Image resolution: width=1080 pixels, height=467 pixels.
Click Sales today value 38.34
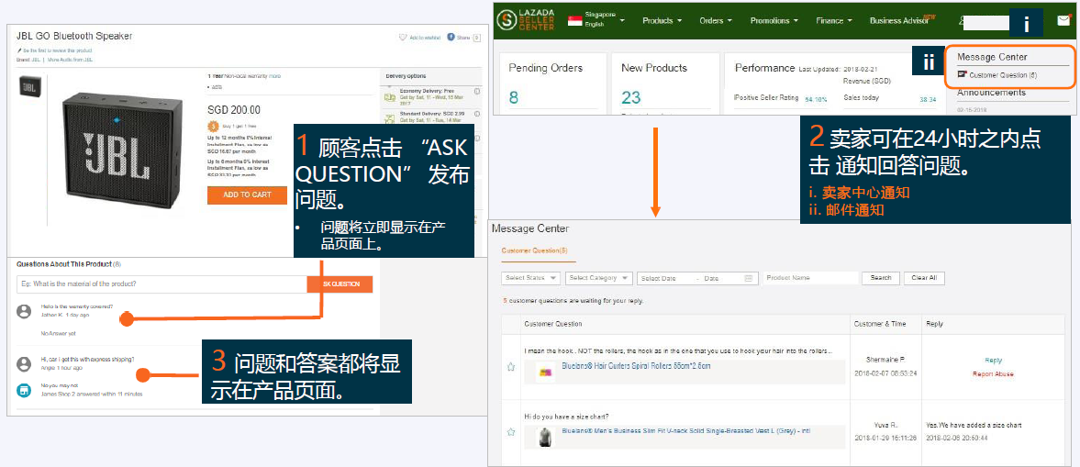[928, 100]
